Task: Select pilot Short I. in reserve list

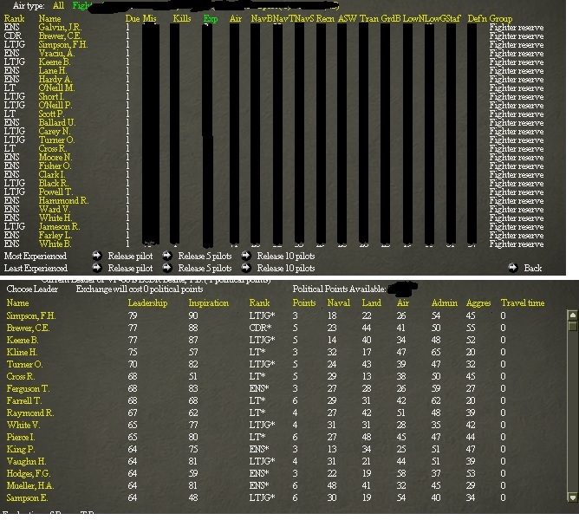Action: (51, 97)
